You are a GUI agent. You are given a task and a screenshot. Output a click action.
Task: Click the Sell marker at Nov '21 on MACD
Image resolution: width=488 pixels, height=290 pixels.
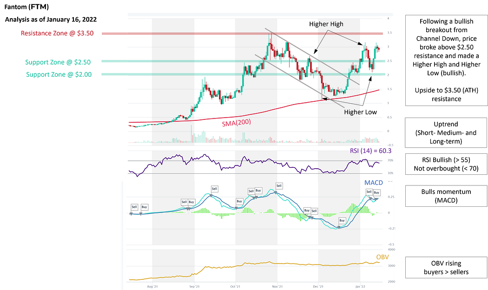tap(279, 186)
